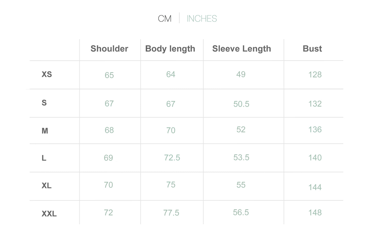Click the Bust column header
The width and height of the screenshot is (373, 247).
tap(312, 49)
